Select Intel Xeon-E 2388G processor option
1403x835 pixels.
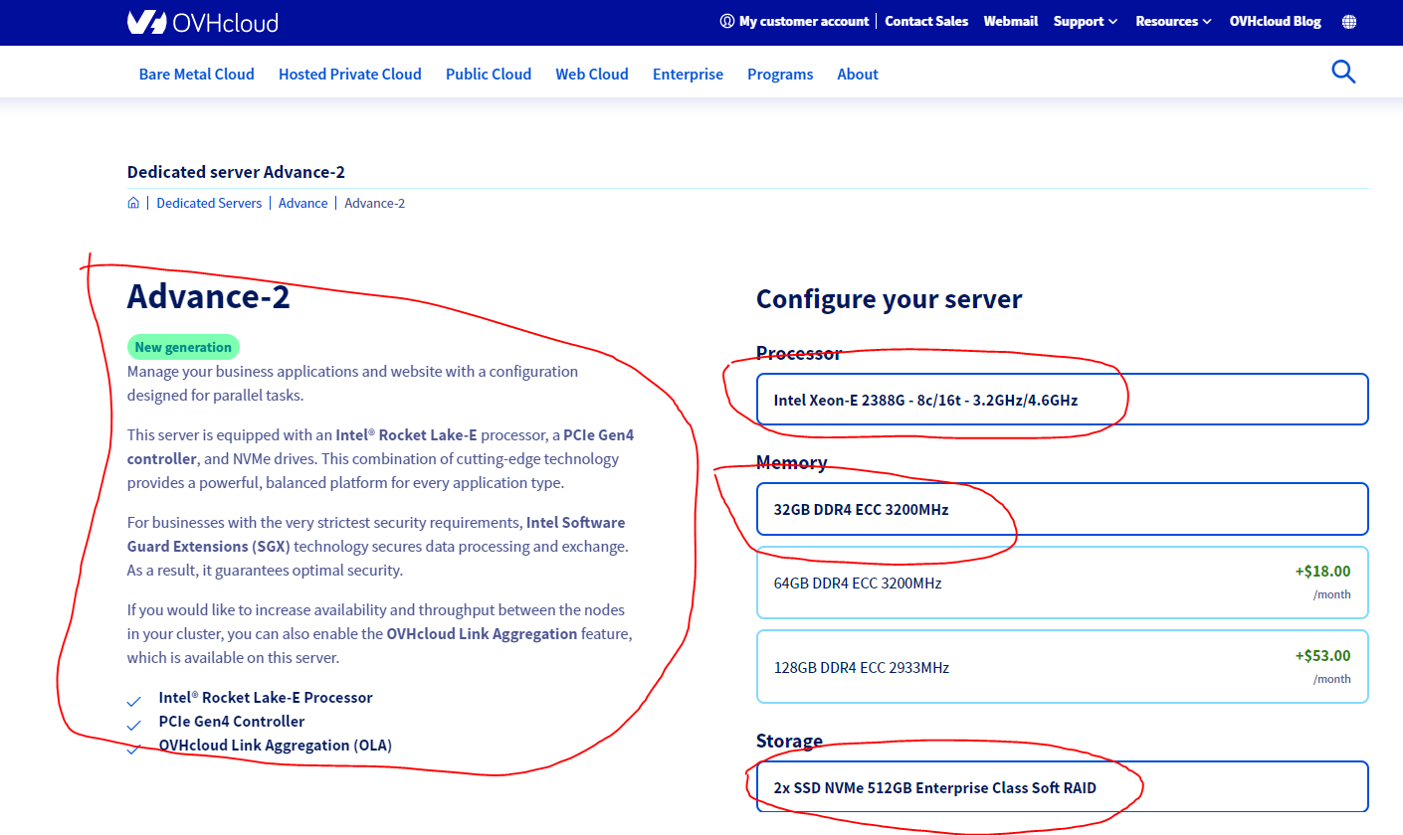click(1063, 400)
